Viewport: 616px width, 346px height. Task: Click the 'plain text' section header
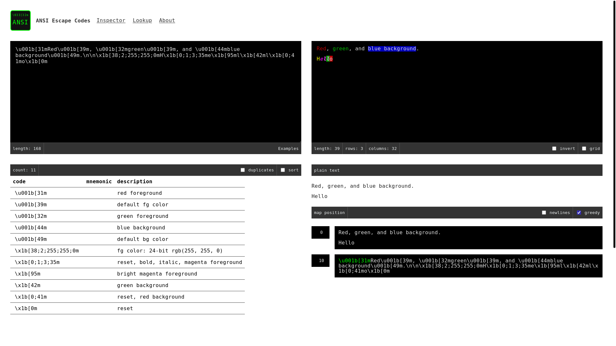[x=327, y=170]
